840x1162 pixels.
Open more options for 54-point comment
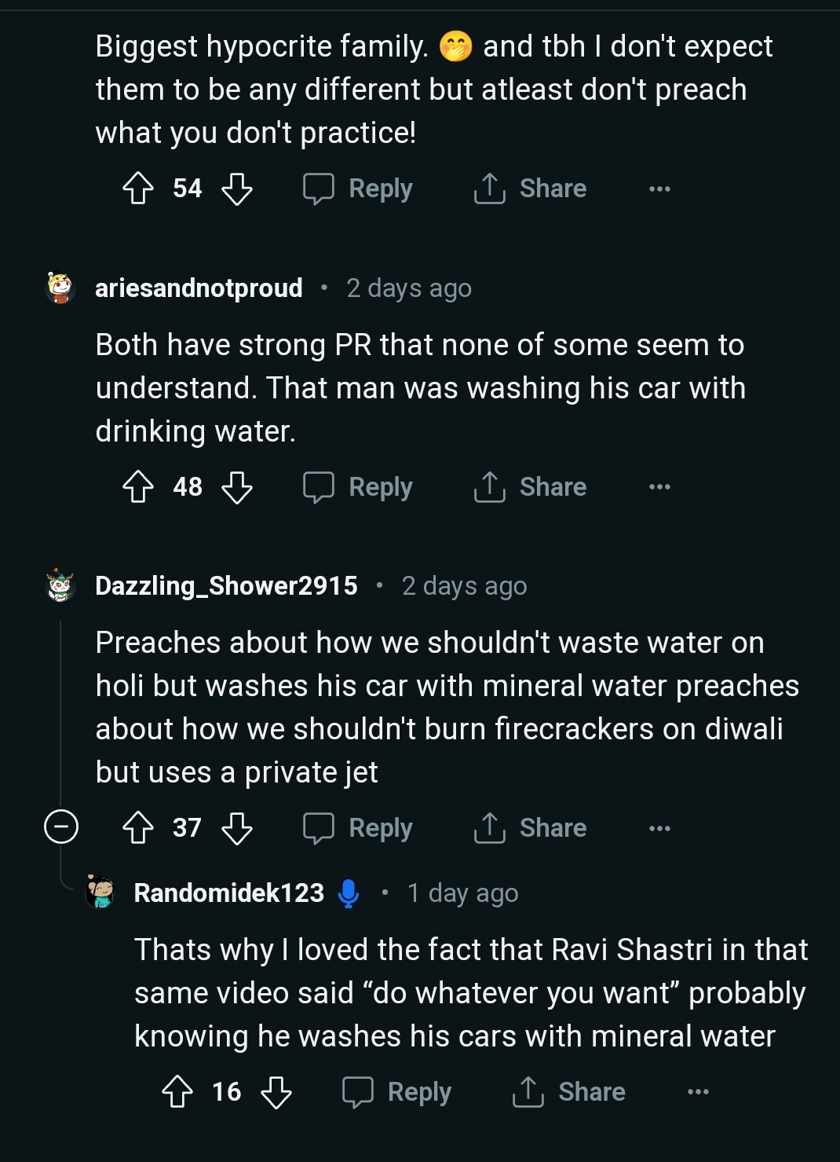coord(659,189)
